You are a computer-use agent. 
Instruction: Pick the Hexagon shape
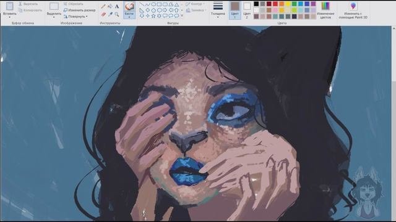point(160,10)
